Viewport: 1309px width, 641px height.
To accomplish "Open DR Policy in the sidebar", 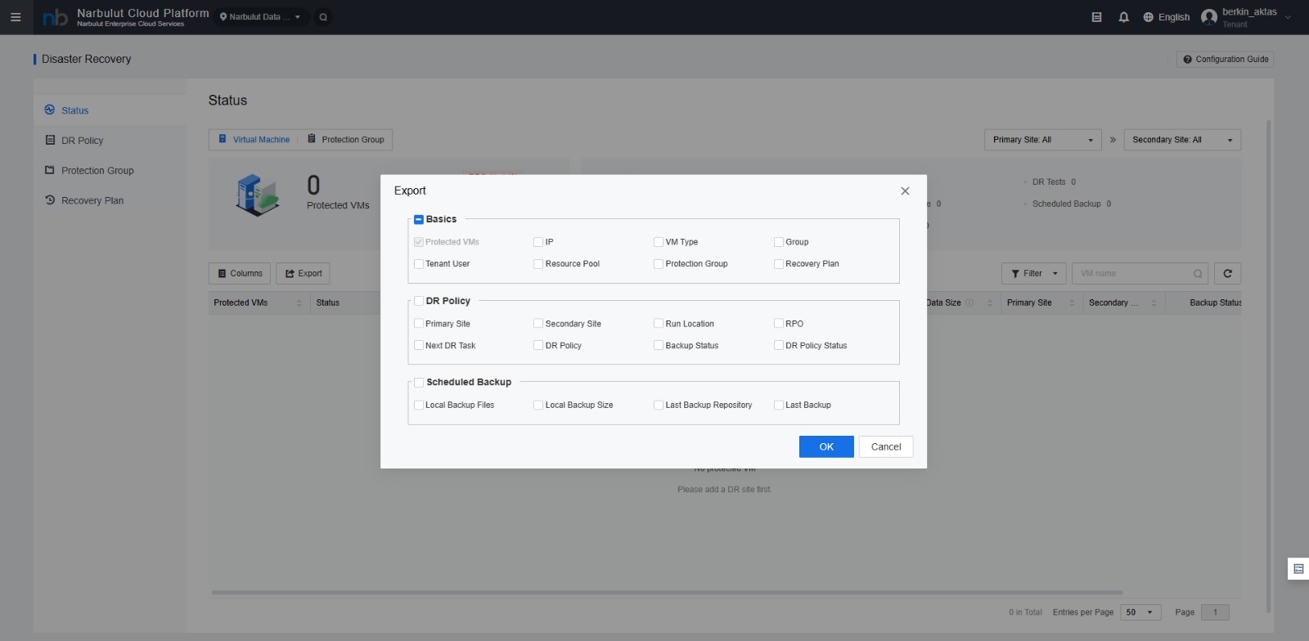I will coord(82,141).
